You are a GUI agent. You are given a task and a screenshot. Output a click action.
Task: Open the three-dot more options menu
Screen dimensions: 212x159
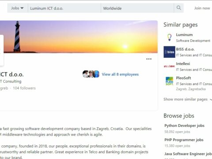(149, 59)
